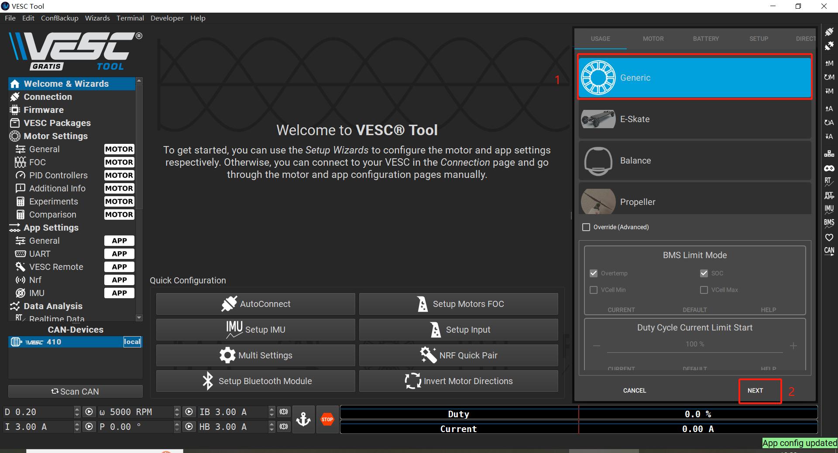Screen dimensions: 838x453
Task: Click the Connect plug icon in the right toolbar
Action: [x=829, y=32]
